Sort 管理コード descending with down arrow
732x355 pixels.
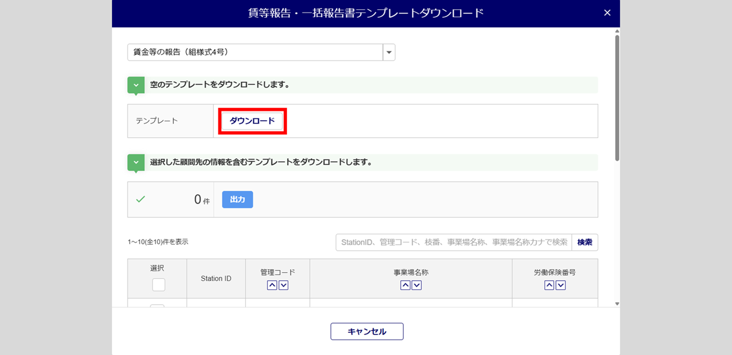(x=284, y=285)
